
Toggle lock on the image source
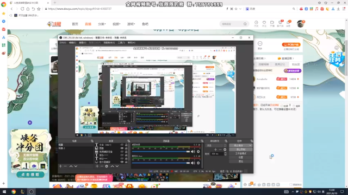pos(126,148)
